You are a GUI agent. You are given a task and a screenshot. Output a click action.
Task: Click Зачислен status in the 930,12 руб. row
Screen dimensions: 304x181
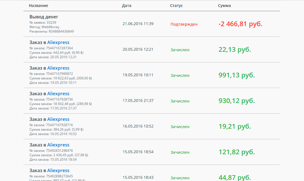pos(180,101)
